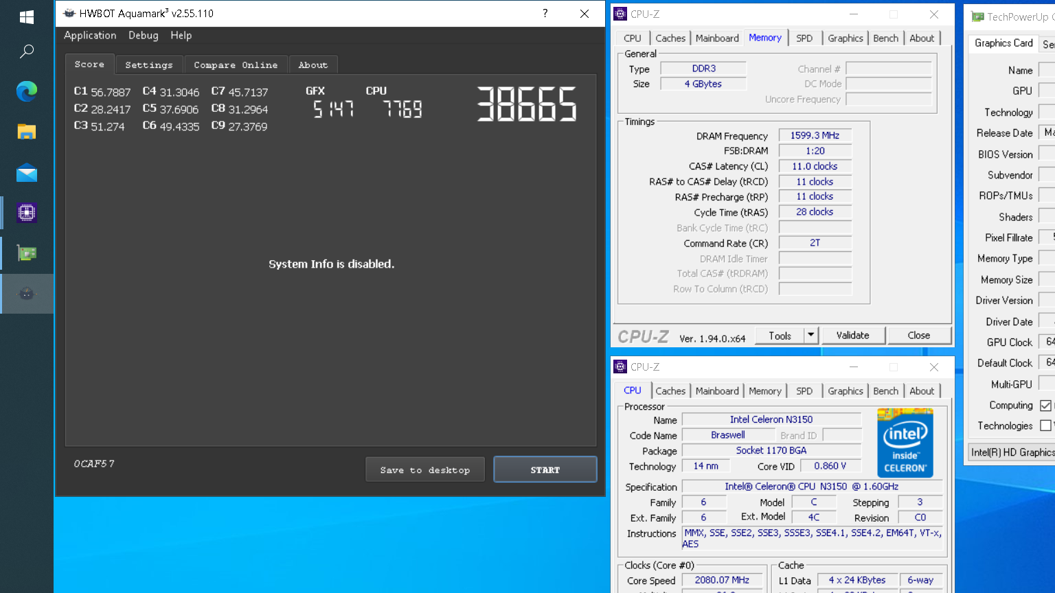Toggle the Technologies checkbox in GPU-Z
This screenshot has height=593, width=1055.
(x=1045, y=426)
